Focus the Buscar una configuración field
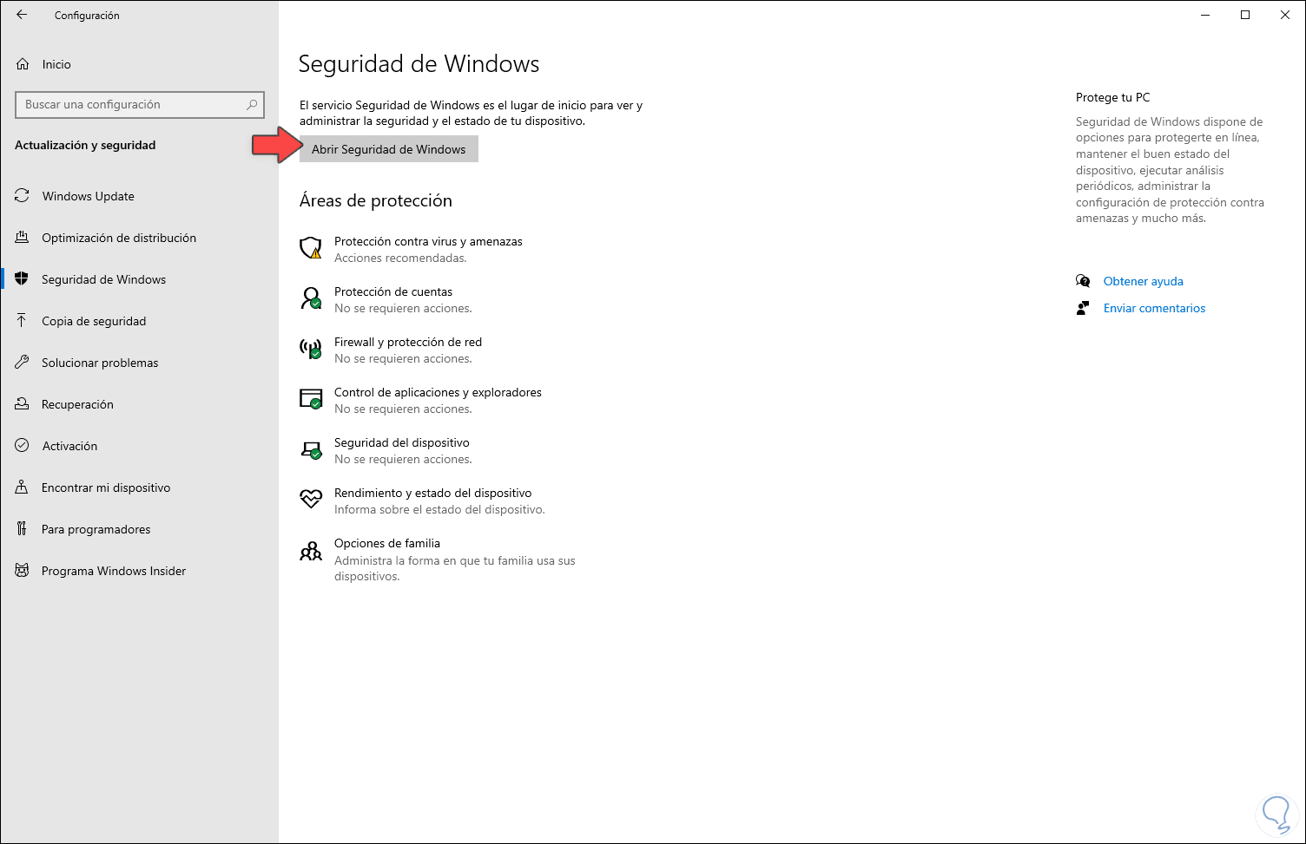1306x844 pixels. click(140, 105)
